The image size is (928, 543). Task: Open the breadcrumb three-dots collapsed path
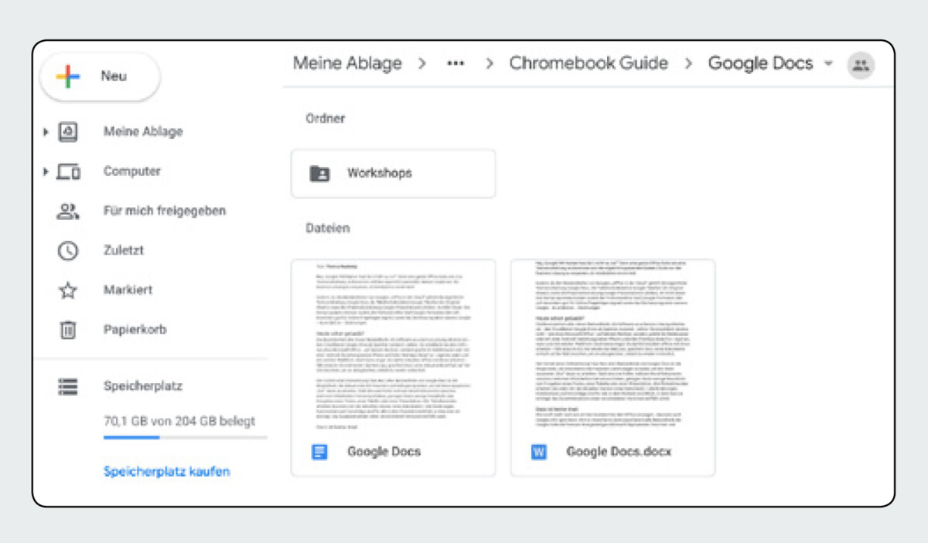tap(455, 64)
